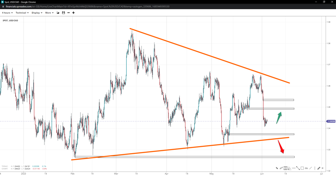The width and height of the screenshot is (336, 176).
Task: Select the horizontal line tool
Action: (294, 168)
